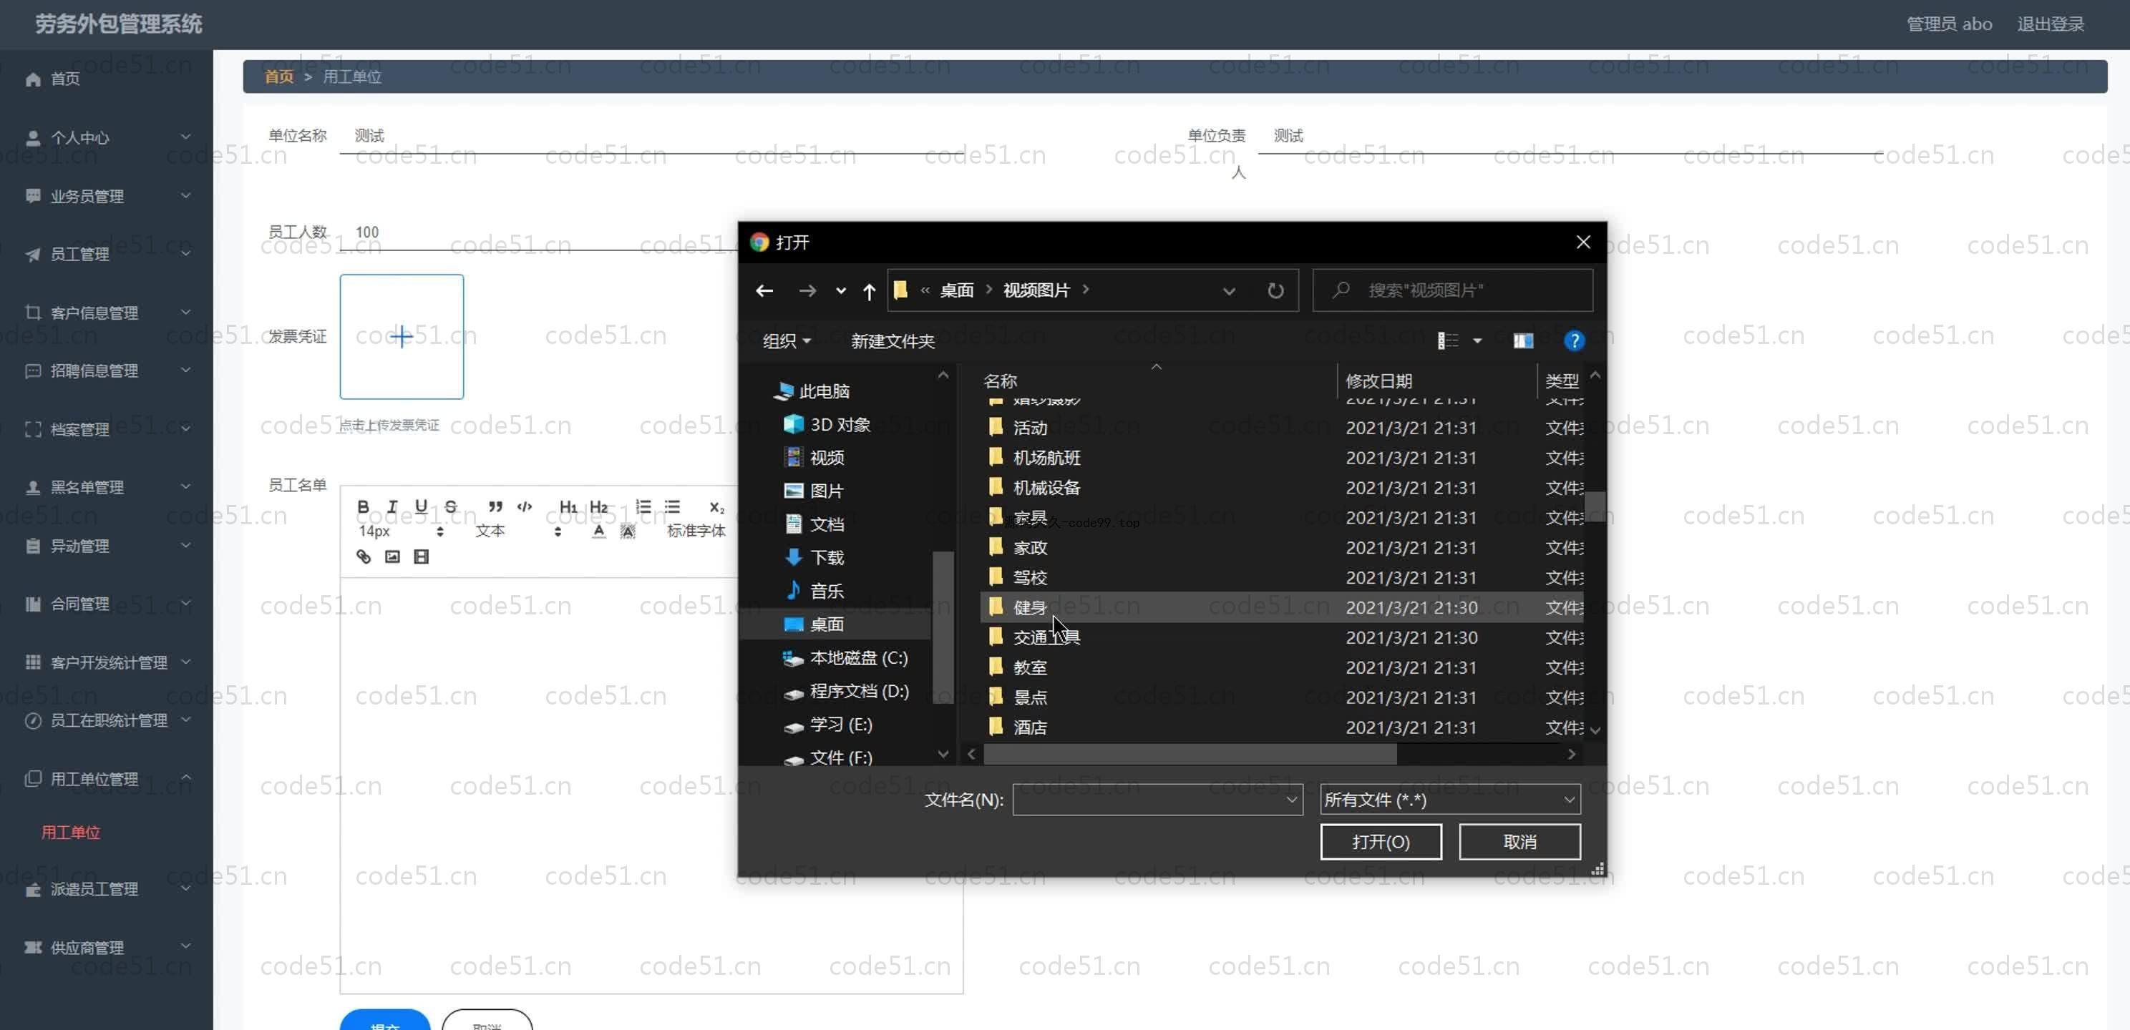Insert blockquote using quote icon
This screenshot has width=2130, height=1030.
pyautogui.click(x=495, y=506)
